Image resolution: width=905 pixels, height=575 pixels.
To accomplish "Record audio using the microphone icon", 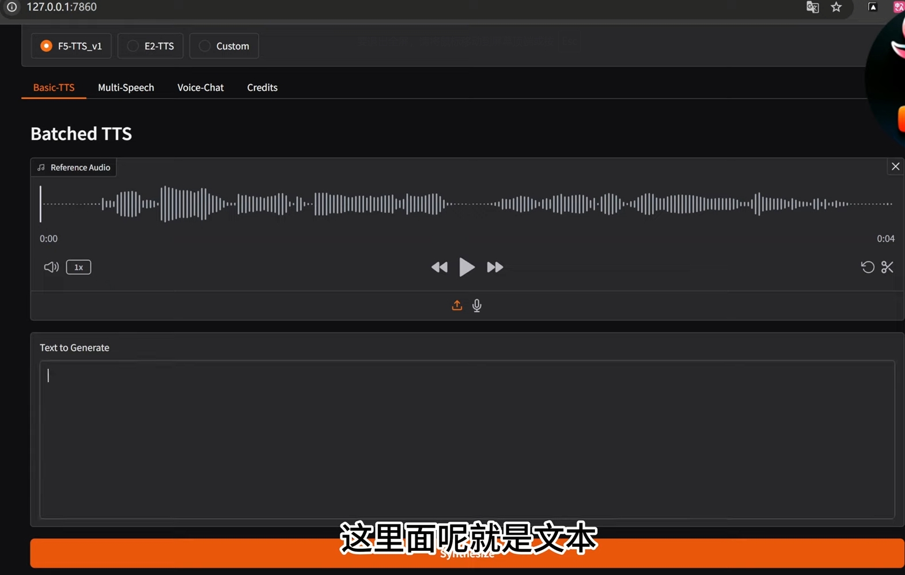I will [x=477, y=305].
